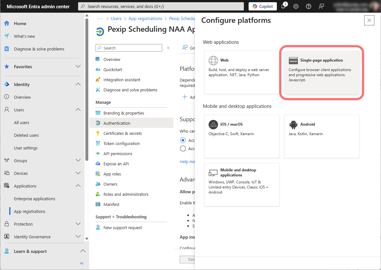Open the feedback icon in header
This screenshot has height=270, width=381.
click(321, 6)
